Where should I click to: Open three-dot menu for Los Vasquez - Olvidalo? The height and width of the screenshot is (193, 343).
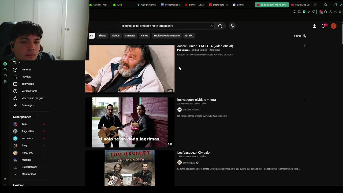pyautogui.click(x=305, y=152)
